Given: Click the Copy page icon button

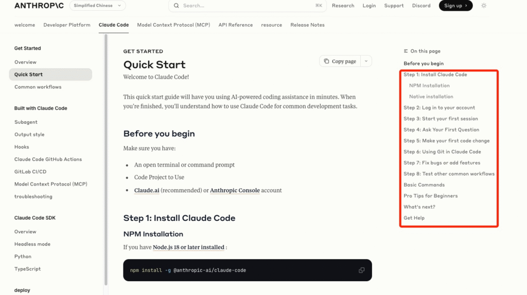Looking at the screenshot, I should tap(340, 61).
